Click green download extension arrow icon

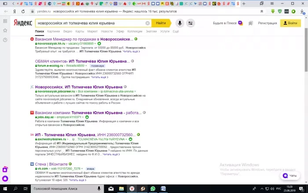click(x=273, y=11)
